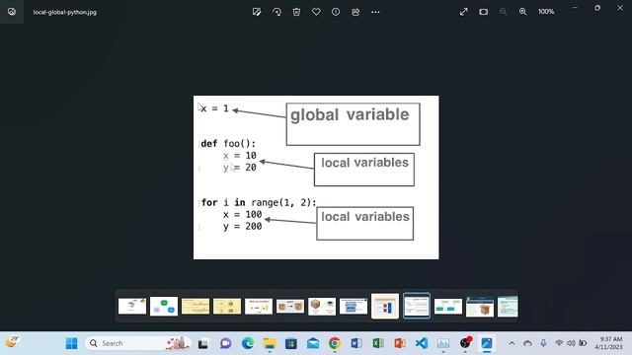The image size is (632, 355).
Task: Open the volume speaker tray icon
Action: [571, 343]
